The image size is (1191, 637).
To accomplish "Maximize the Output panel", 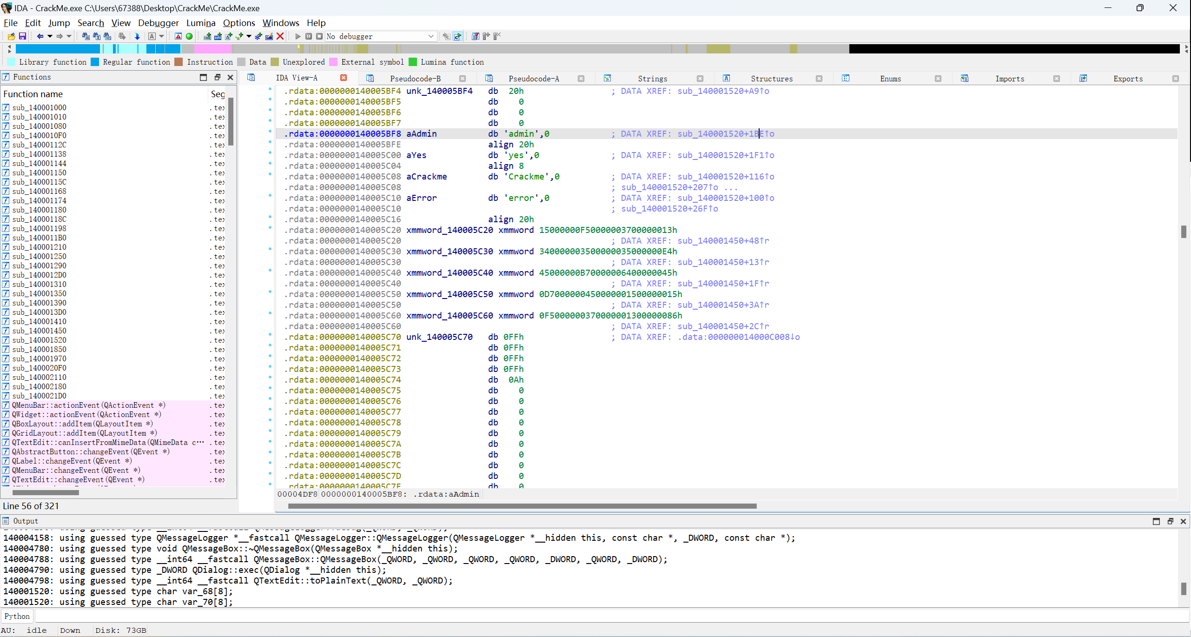I will click(x=1156, y=521).
